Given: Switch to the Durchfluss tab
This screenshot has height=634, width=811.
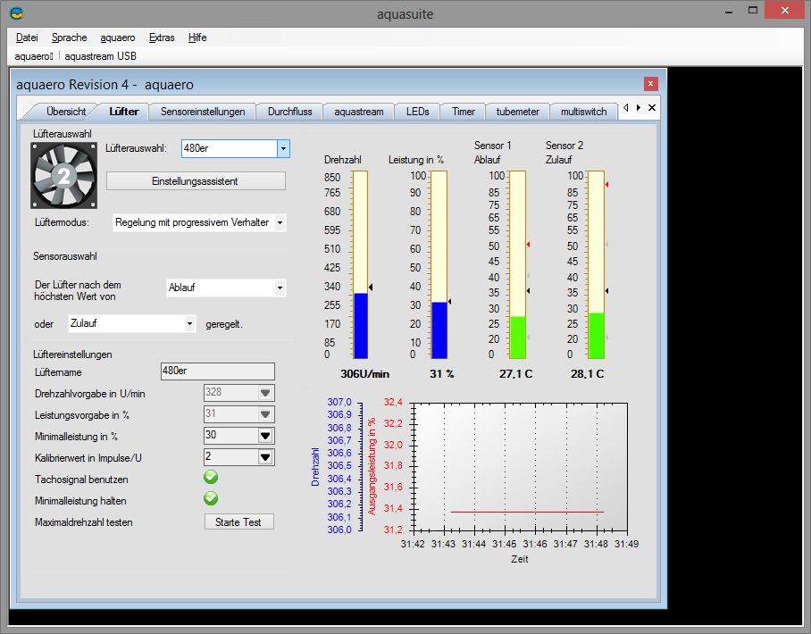Looking at the screenshot, I should pyautogui.click(x=289, y=112).
